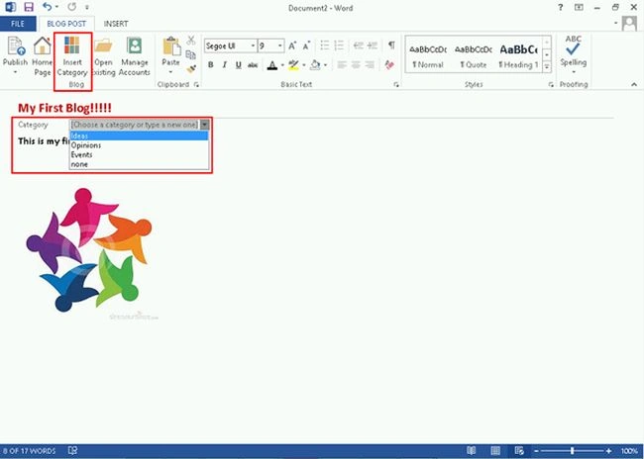Click the 100% zoom level
This screenshot has height=459, width=644.
[x=629, y=451]
